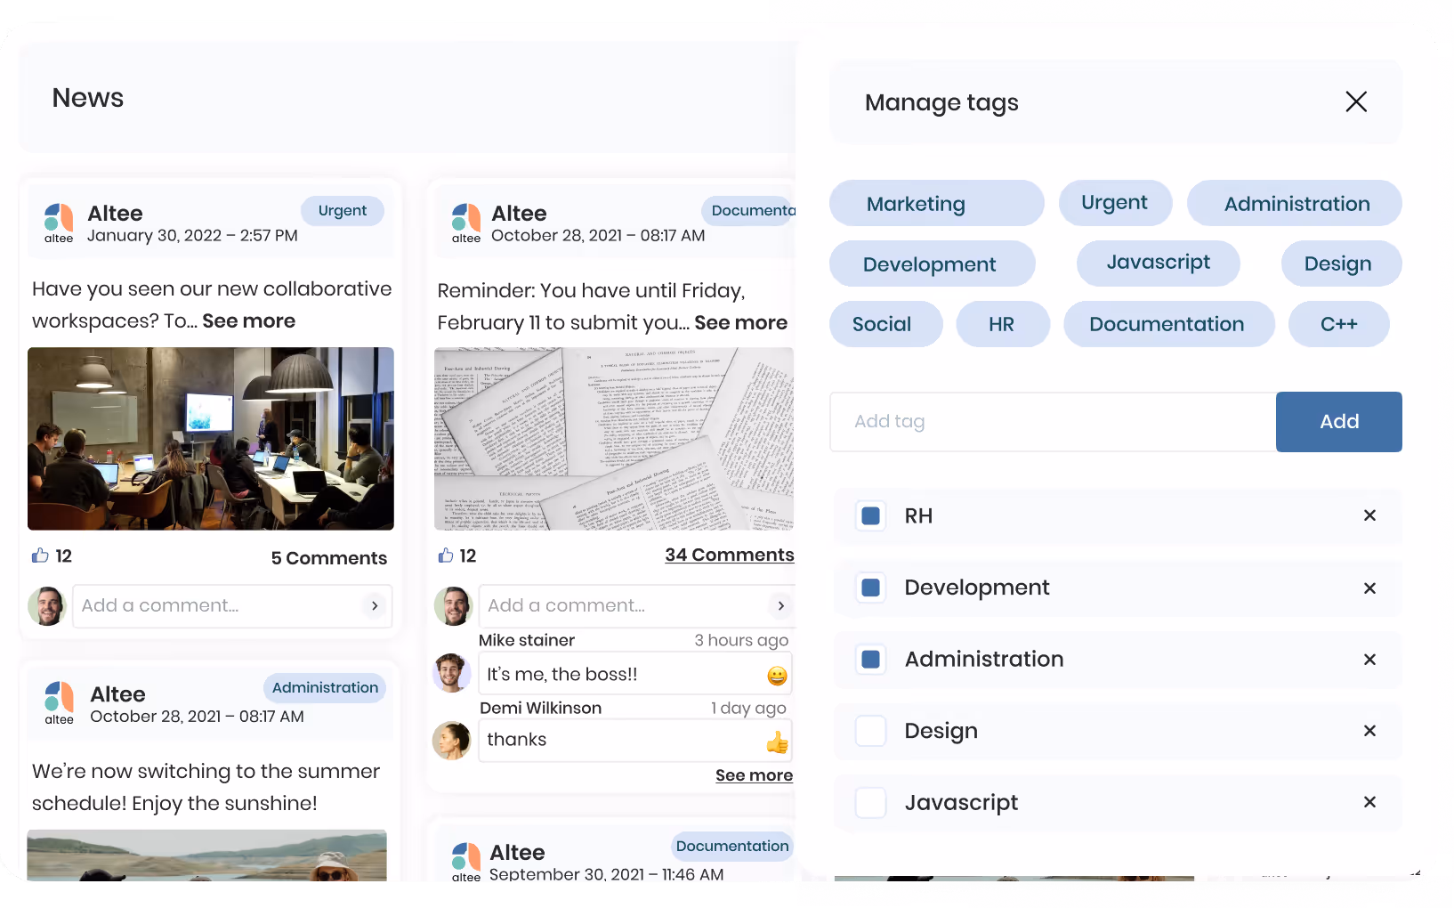
Task: Open the 34 Comments link
Action: pos(729,555)
